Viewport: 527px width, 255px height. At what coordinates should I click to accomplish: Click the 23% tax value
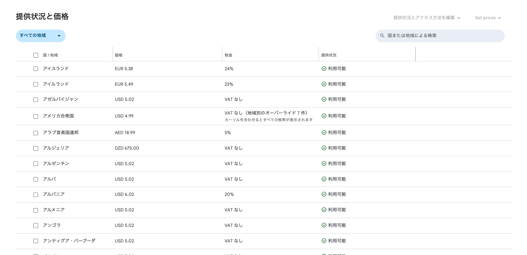coord(229,84)
